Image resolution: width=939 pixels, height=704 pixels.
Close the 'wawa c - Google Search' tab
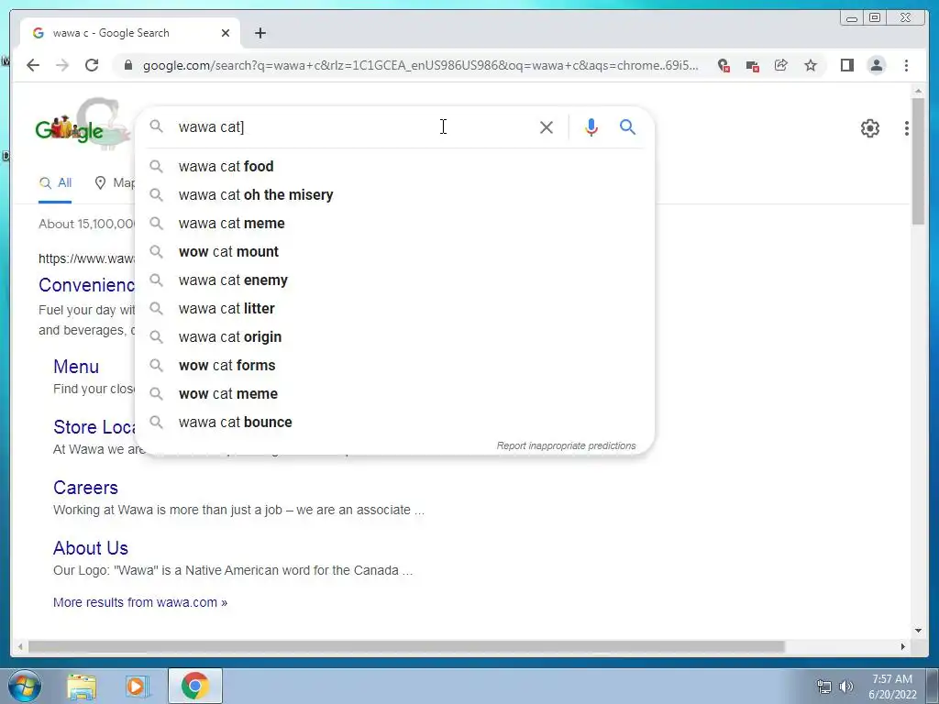[226, 33]
